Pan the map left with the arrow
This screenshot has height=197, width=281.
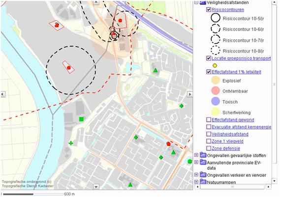3,94
